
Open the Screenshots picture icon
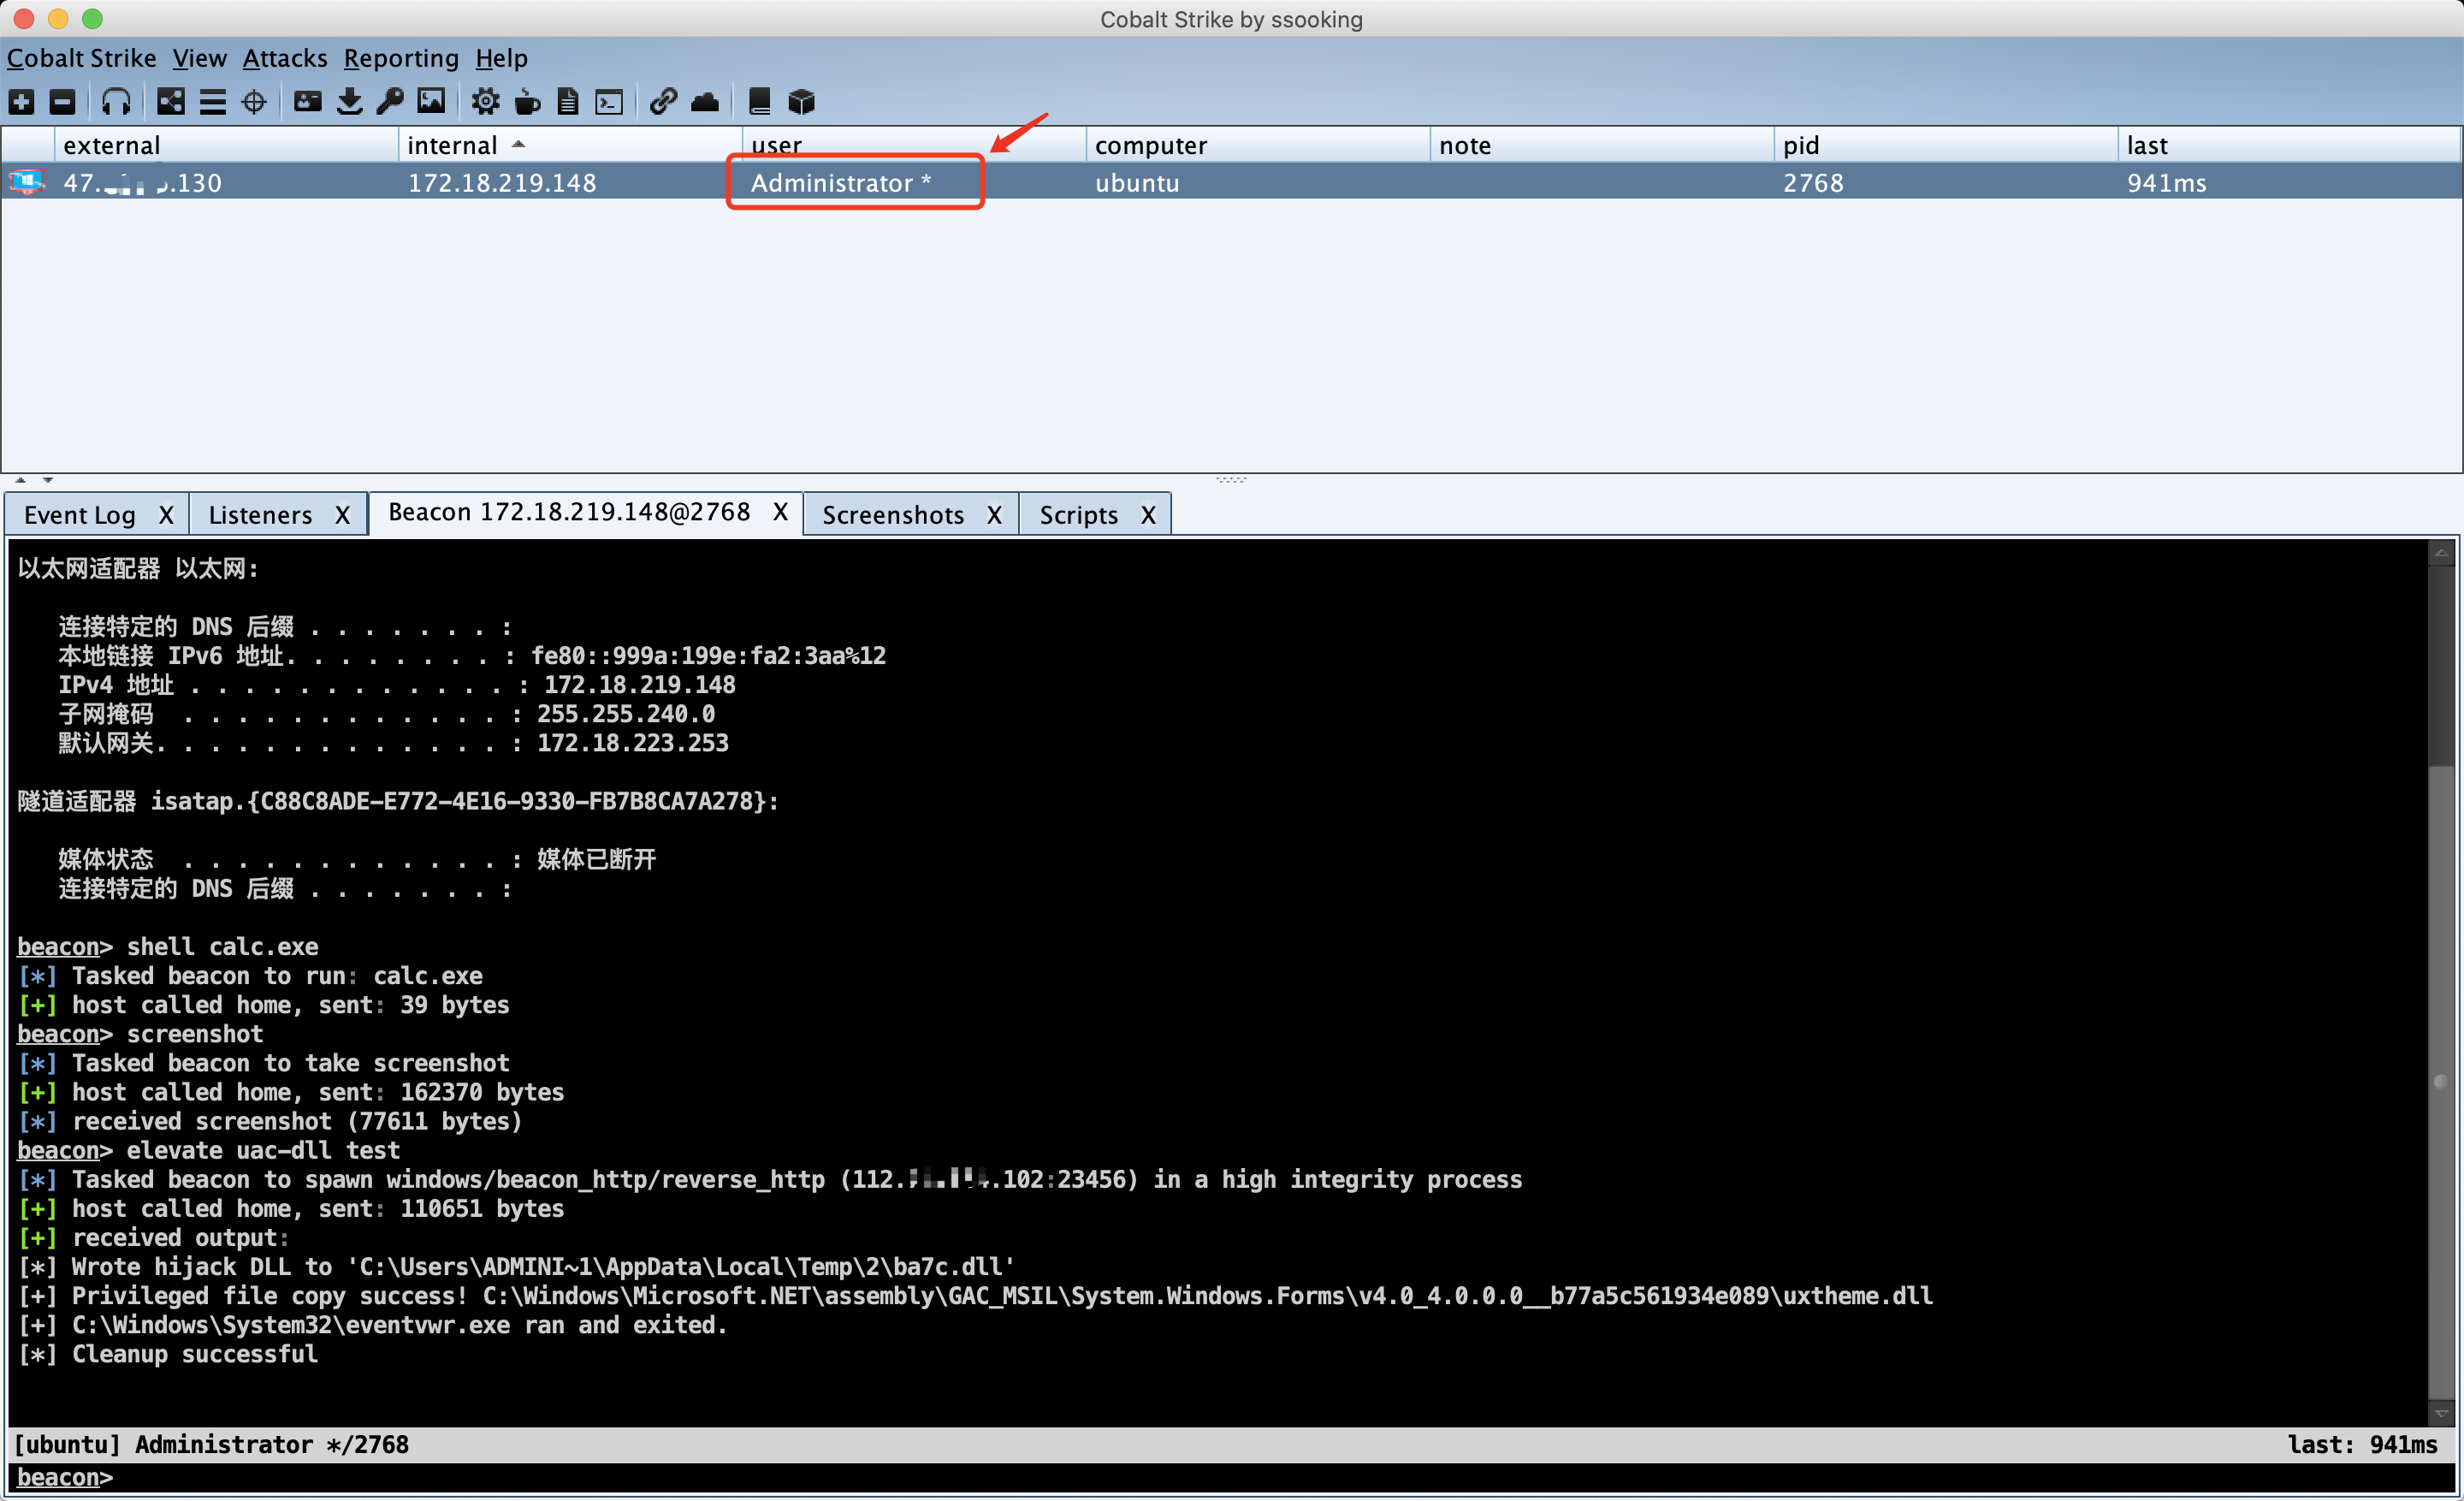coord(431,102)
